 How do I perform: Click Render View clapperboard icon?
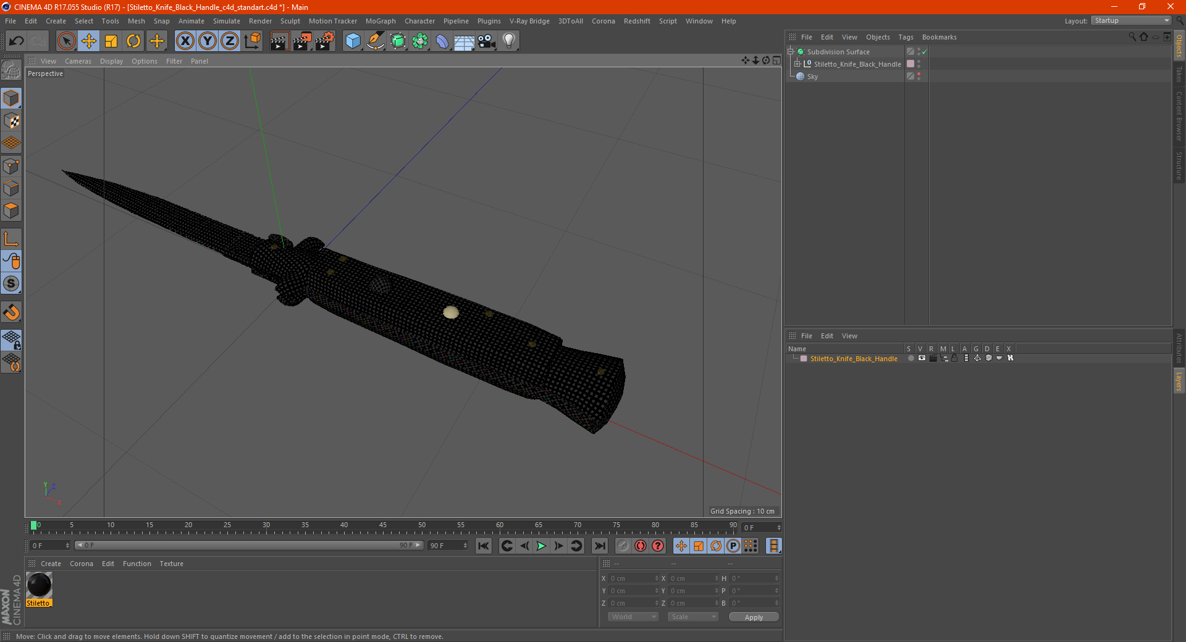point(279,41)
